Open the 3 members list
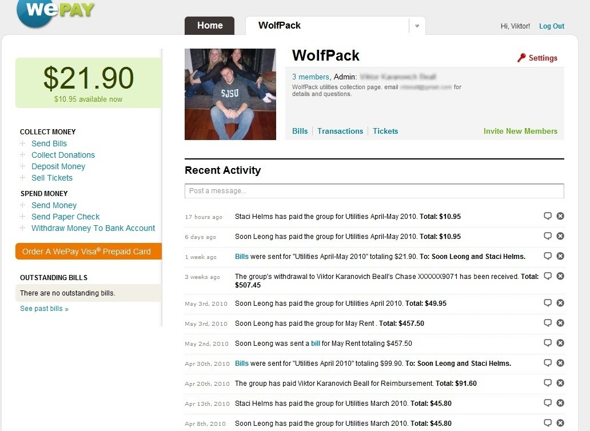The height and width of the screenshot is (431, 590). [310, 77]
